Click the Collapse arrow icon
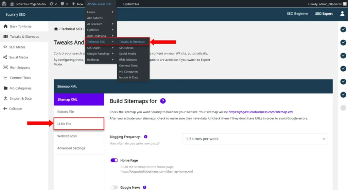 coord(5,109)
